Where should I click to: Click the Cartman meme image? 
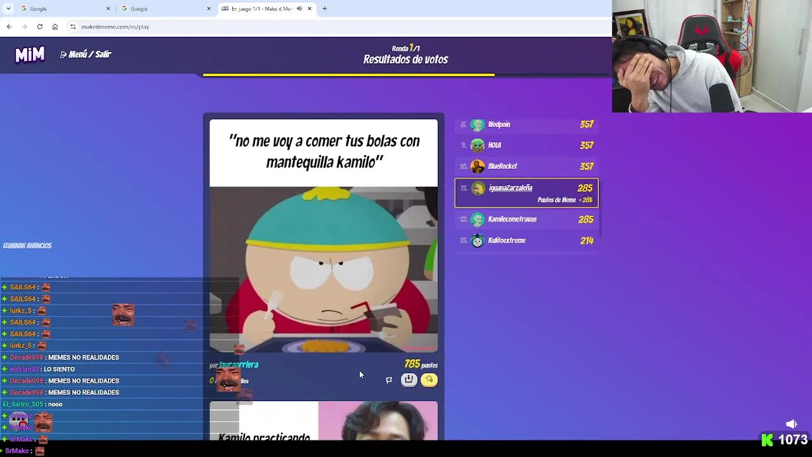324,269
